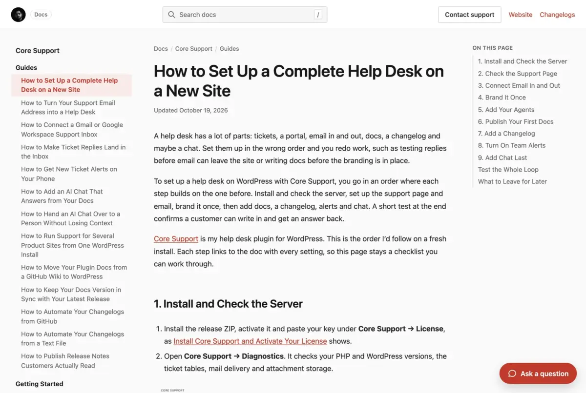
Task: Click the Docs breadcrumb
Action: (x=161, y=49)
